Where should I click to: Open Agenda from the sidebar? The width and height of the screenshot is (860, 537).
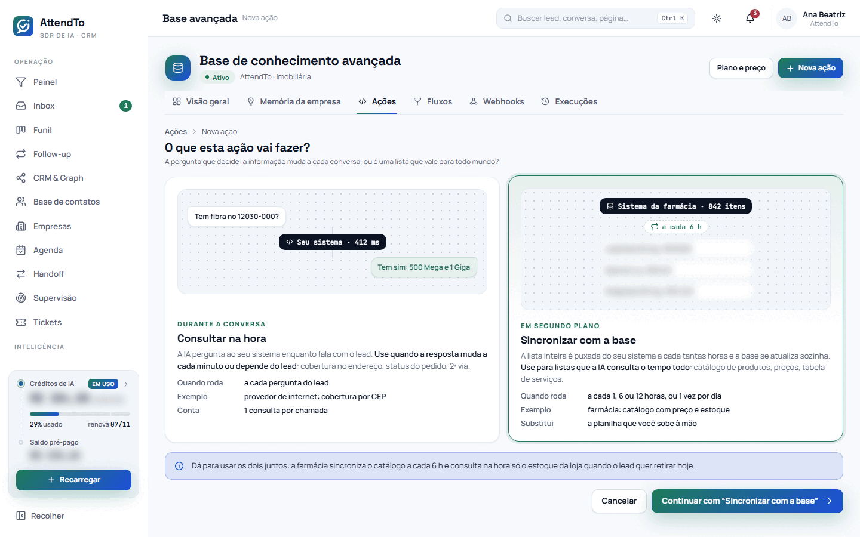click(73, 250)
